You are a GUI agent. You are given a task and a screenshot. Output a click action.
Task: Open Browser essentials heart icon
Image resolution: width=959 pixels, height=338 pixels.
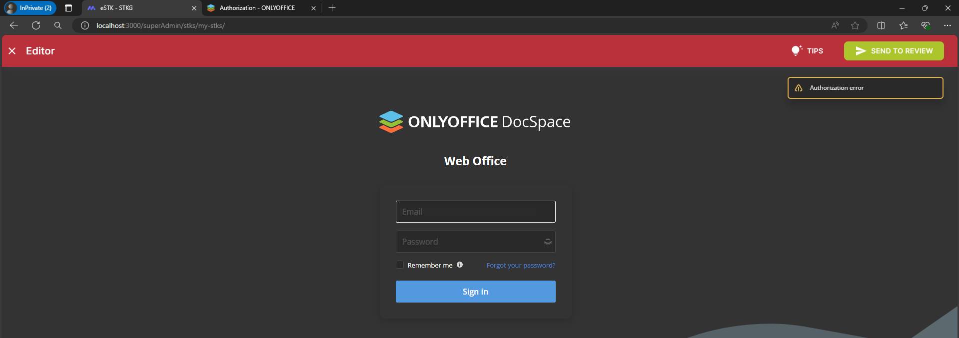tap(926, 25)
